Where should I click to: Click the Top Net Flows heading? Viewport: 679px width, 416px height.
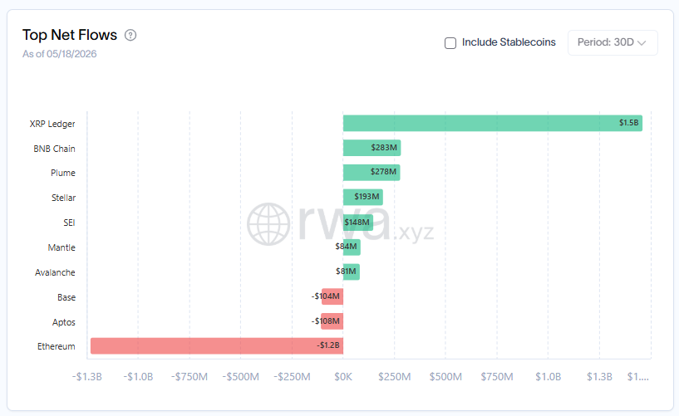70,35
